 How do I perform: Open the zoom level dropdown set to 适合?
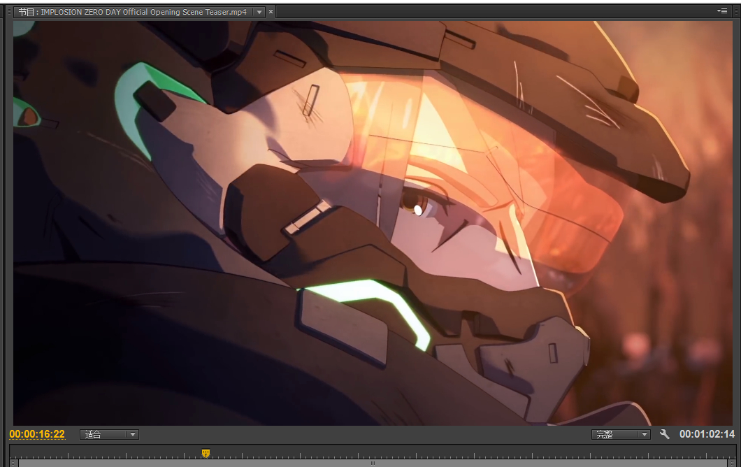tap(109, 434)
